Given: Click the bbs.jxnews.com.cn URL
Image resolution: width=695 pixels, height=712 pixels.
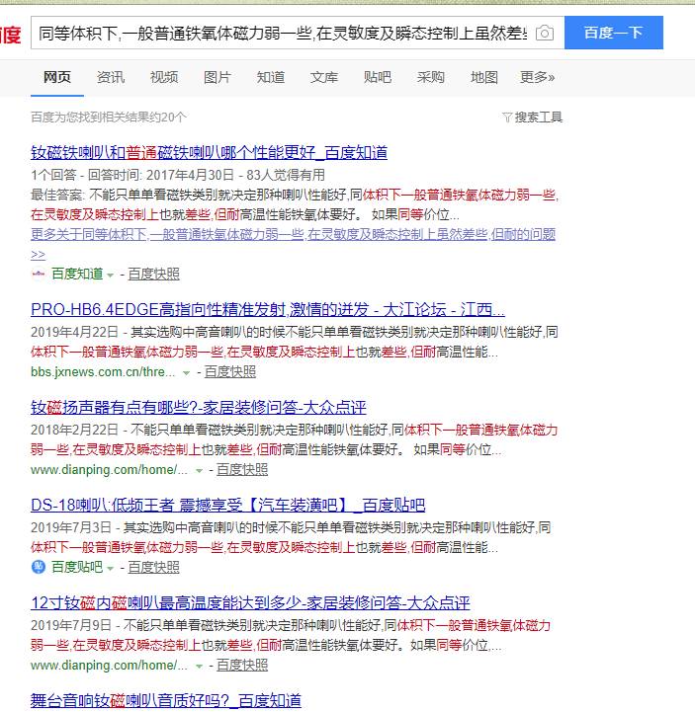Looking at the screenshot, I should [103, 372].
